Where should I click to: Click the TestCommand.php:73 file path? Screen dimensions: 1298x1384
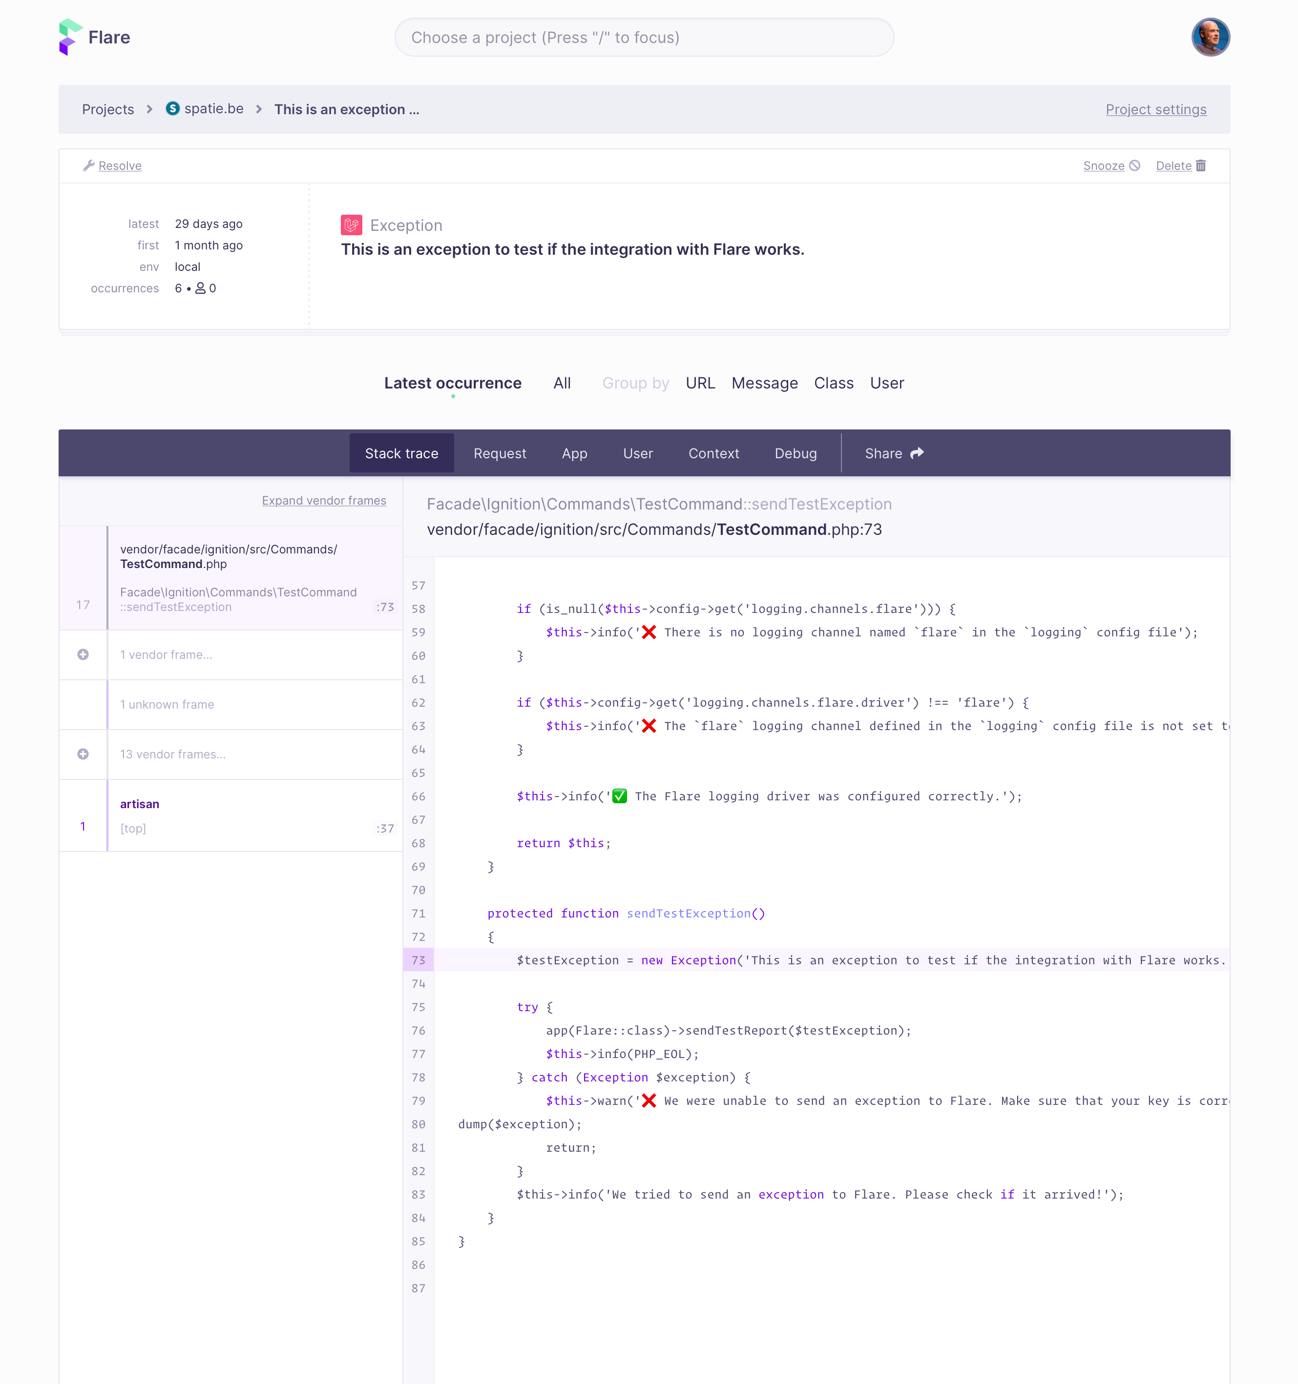click(654, 529)
